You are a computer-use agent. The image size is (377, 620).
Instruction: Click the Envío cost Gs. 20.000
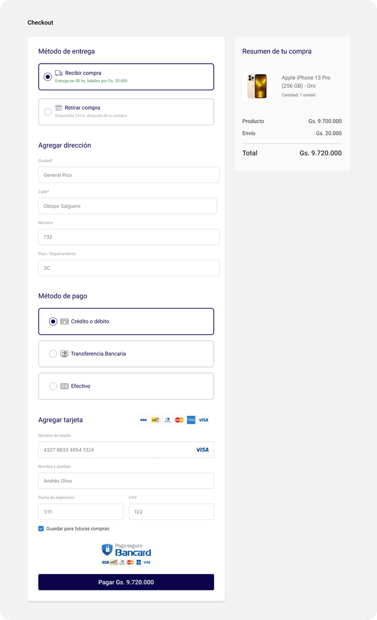pos(329,133)
